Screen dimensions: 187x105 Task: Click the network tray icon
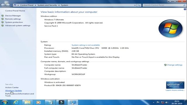click(x=162, y=102)
